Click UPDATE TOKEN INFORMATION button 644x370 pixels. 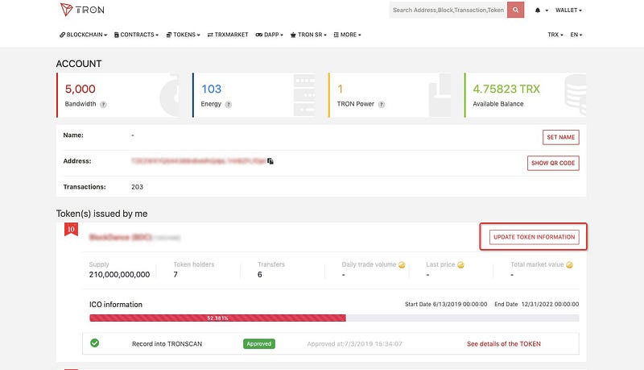534,237
